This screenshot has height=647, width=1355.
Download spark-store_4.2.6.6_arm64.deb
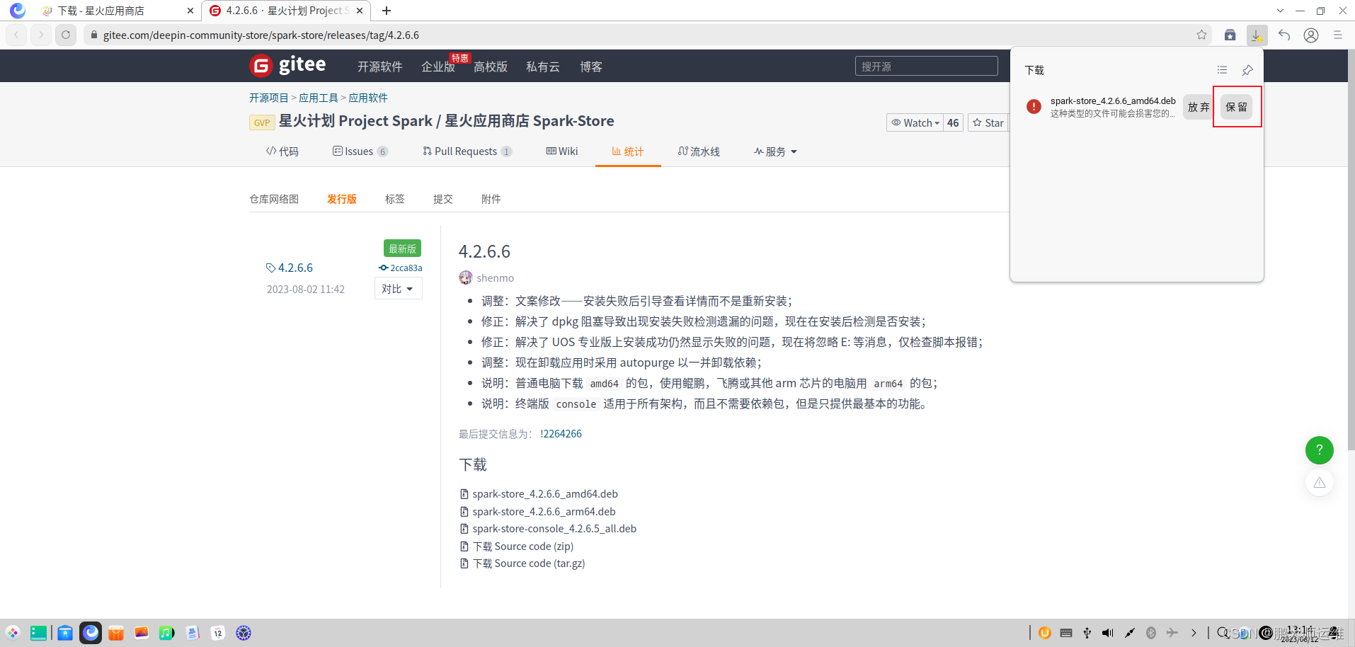click(544, 511)
